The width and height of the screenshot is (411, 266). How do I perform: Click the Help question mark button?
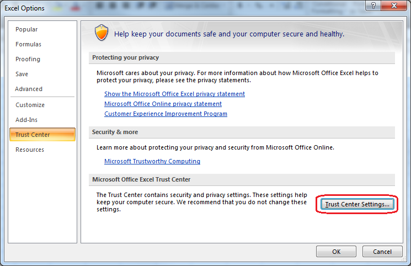[x=373, y=6]
